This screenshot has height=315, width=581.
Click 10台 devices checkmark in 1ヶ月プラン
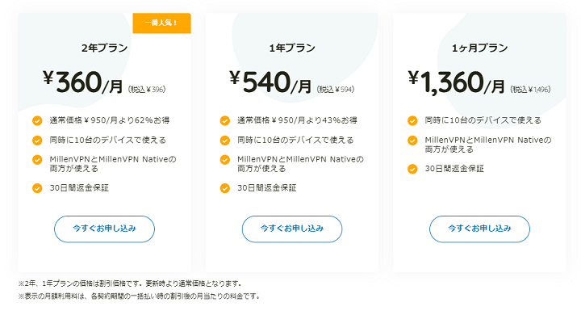point(412,120)
